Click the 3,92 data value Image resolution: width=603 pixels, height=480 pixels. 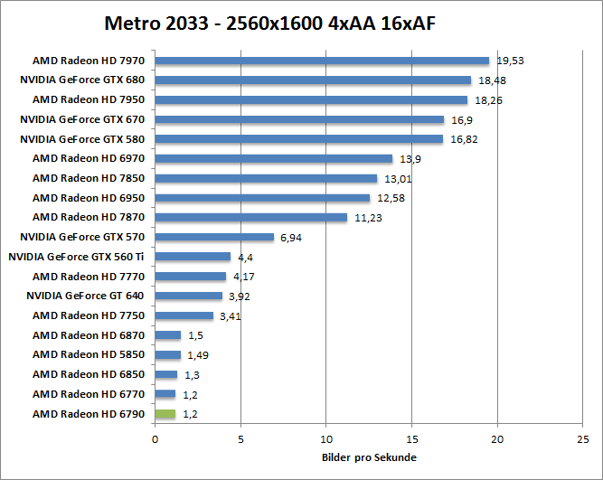tap(240, 296)
